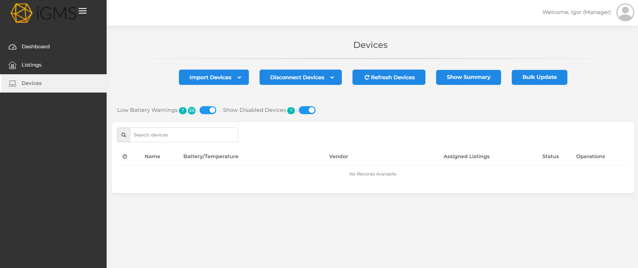
Task: Expand the Import Devices dropdown
Action: 214,77
